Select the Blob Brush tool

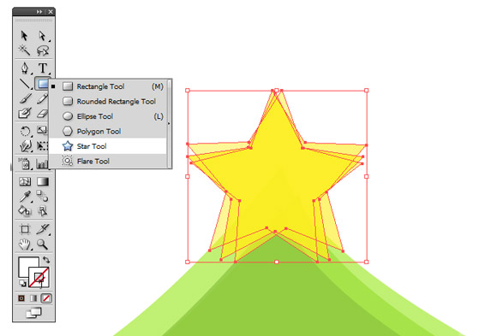pos(25,113)
